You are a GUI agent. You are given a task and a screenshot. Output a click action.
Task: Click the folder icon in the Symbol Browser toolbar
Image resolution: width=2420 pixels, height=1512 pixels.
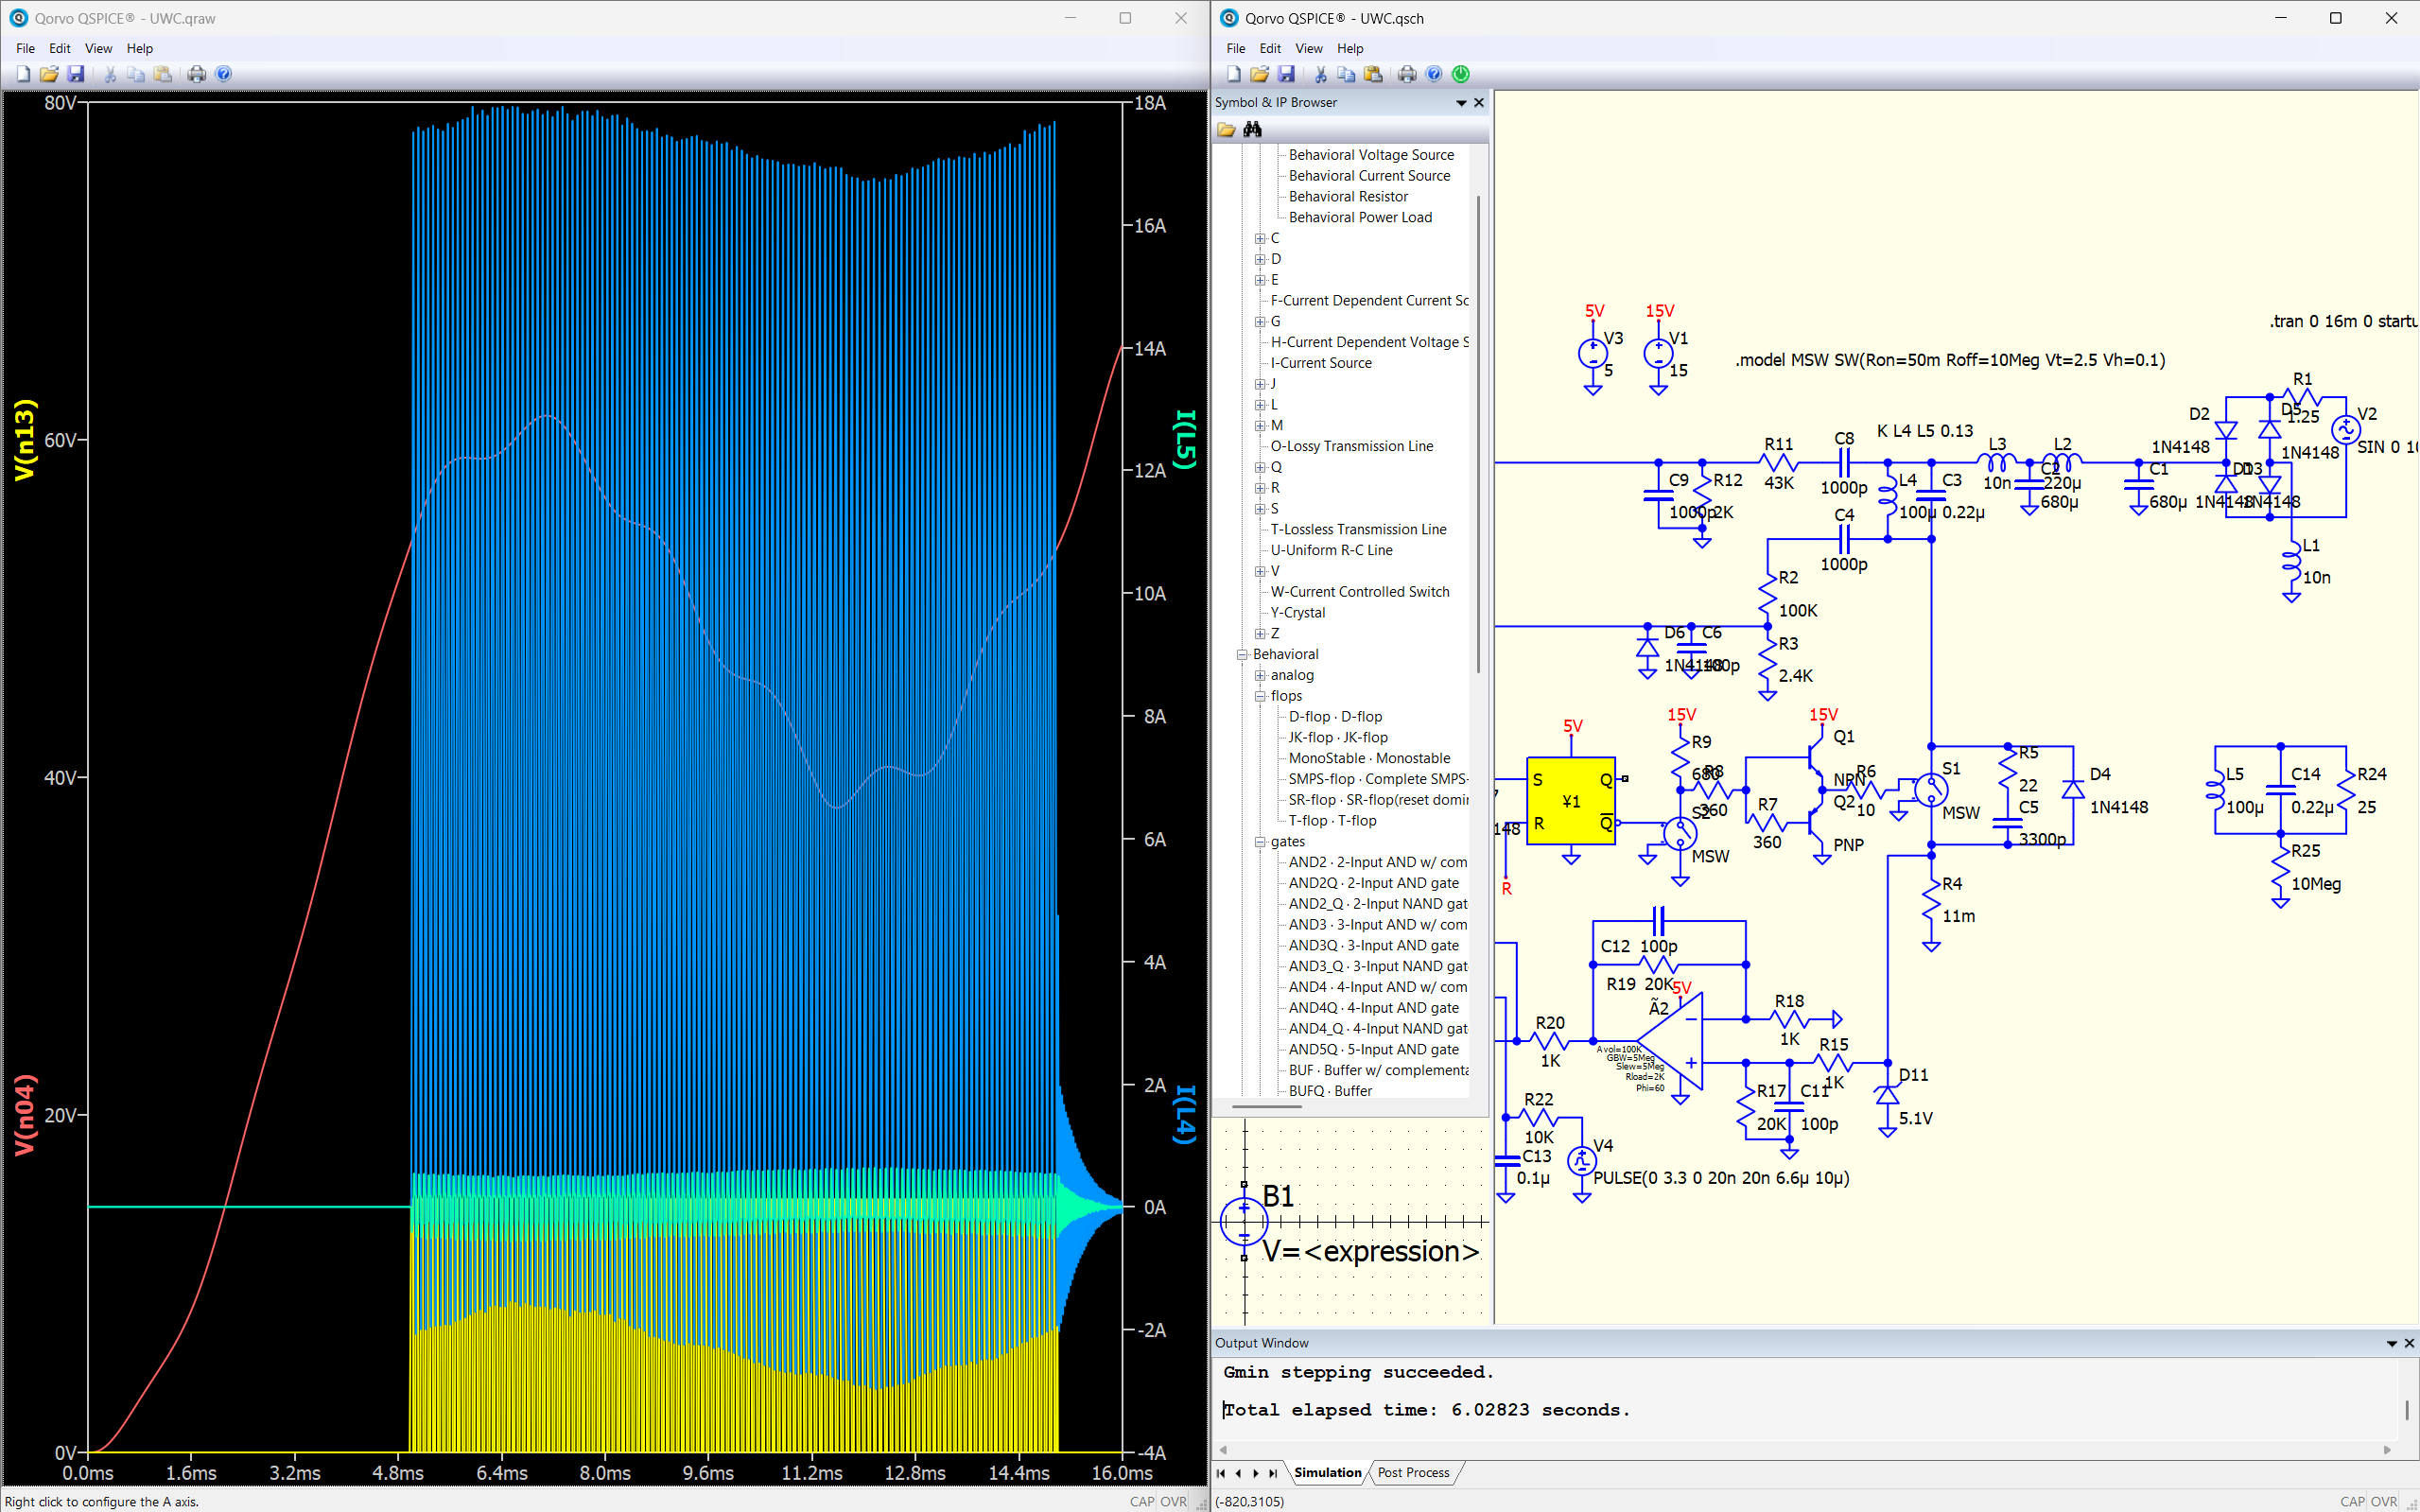[x=1226, y=129]
